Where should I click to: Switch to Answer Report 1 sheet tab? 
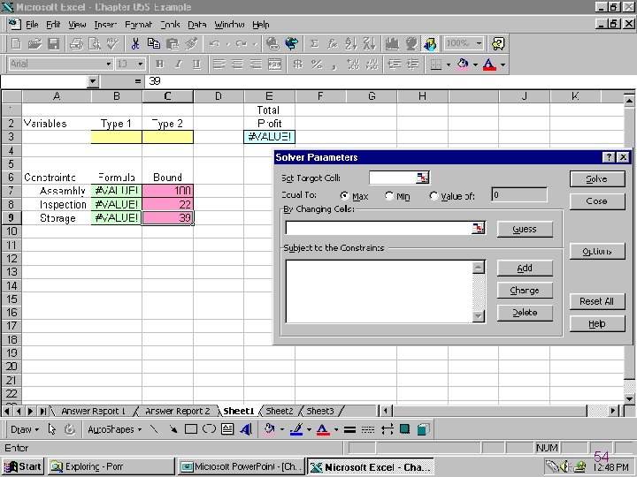(93, 411)
